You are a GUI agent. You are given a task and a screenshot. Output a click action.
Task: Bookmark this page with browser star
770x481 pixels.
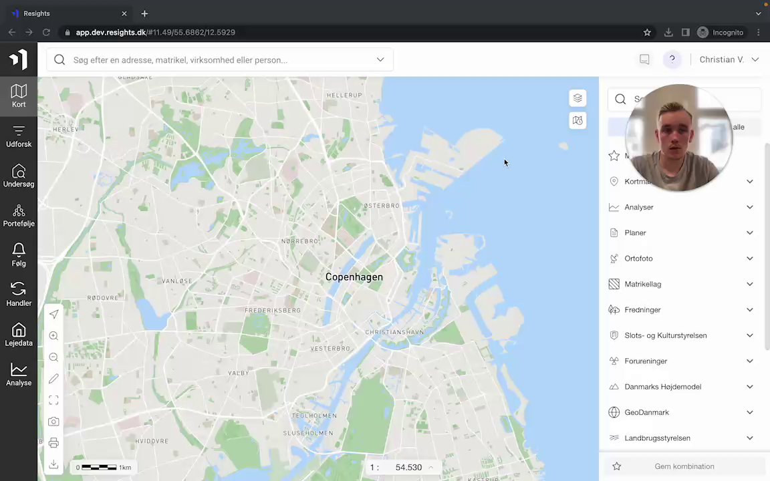coord(647,32)
